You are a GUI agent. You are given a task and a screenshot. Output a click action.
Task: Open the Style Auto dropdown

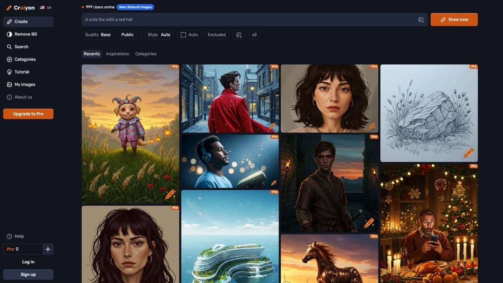(159, 35)
